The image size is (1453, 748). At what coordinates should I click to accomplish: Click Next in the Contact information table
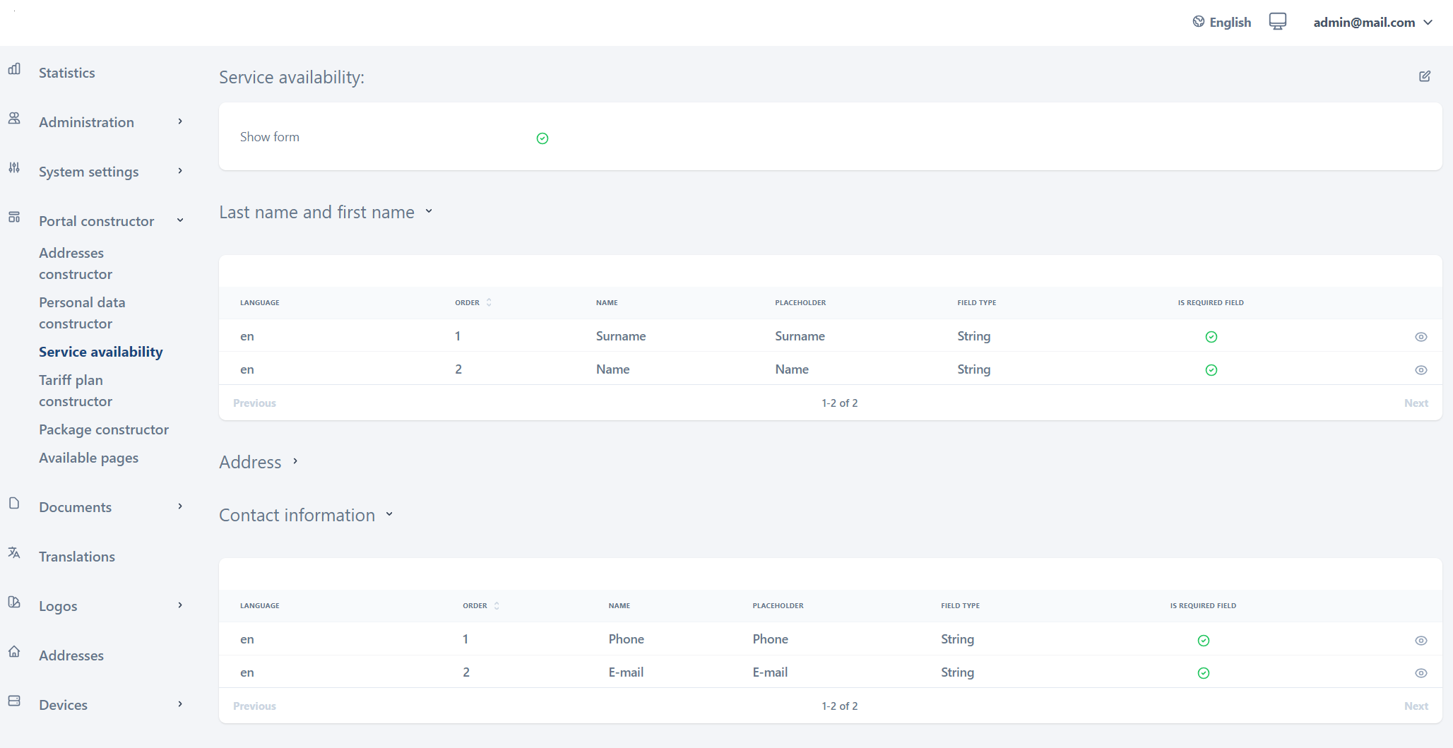1416,706
